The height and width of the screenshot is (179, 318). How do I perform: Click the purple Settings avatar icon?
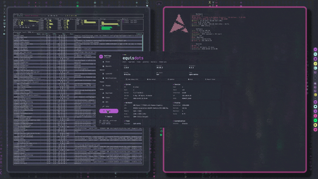pyautogui.click(x=101, y=57)
